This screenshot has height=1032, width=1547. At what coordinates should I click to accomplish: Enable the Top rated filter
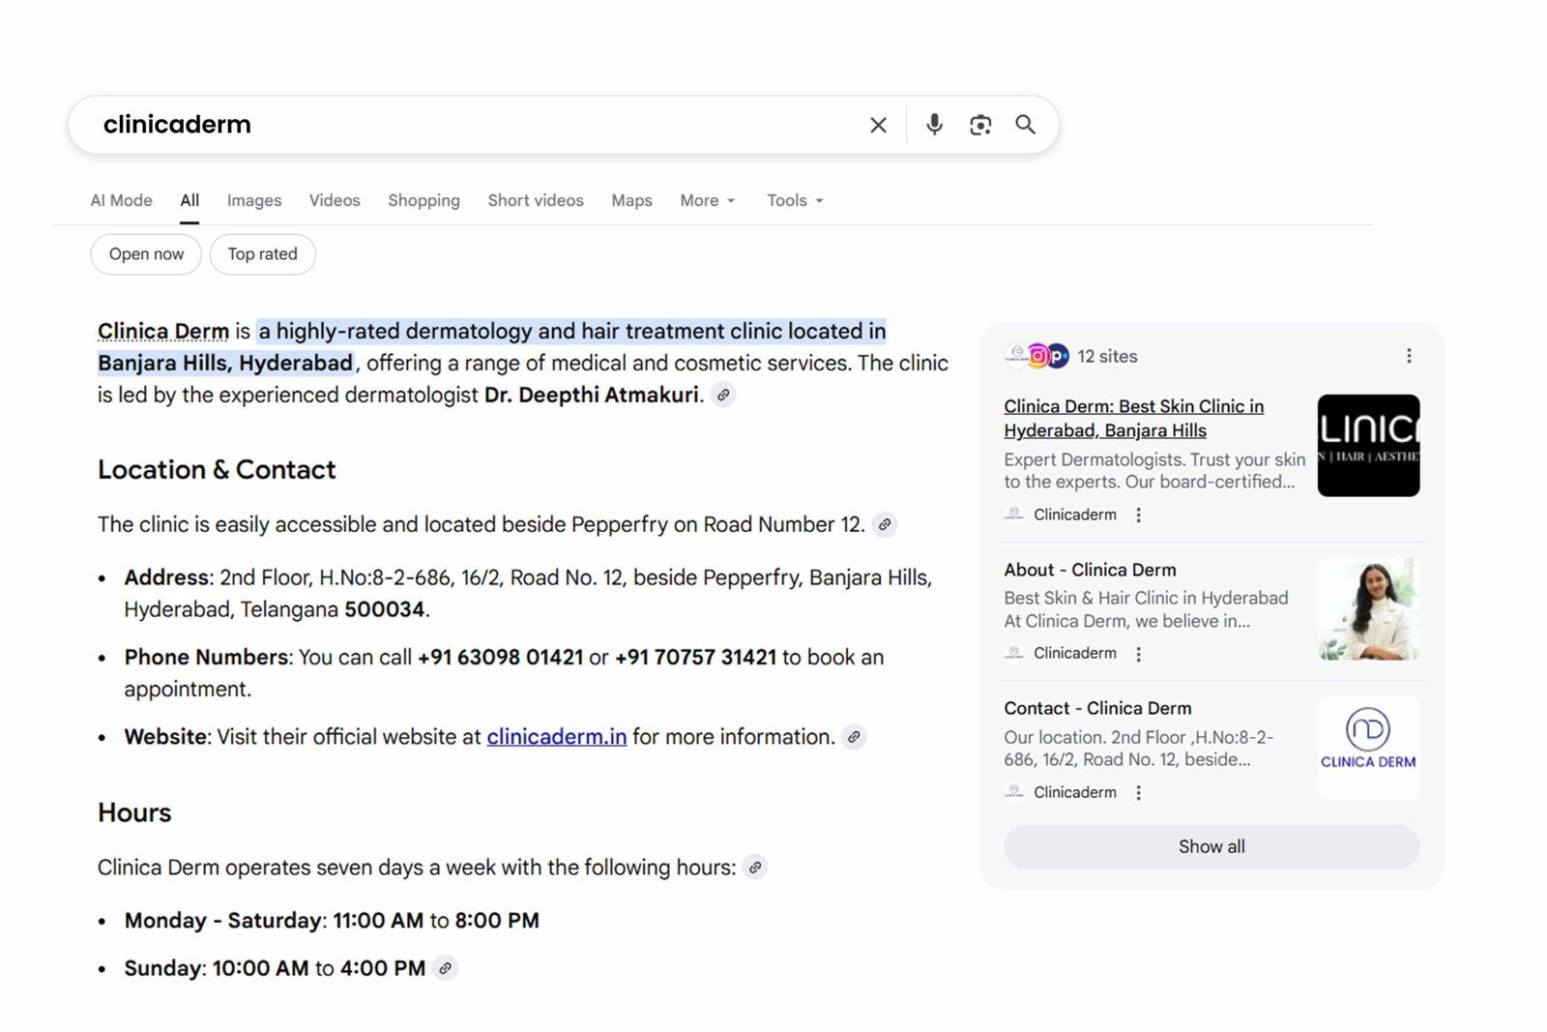pyautogui.click(x=262, y=253)
